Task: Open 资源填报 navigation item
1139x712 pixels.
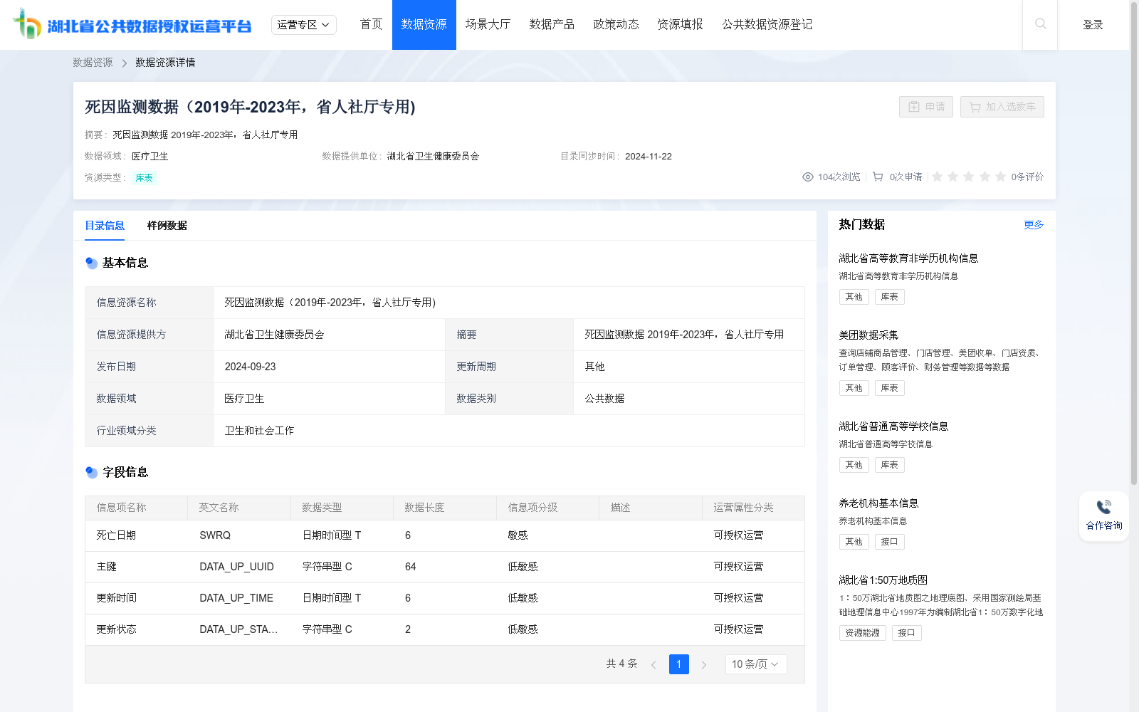Action: click(680, 24)
